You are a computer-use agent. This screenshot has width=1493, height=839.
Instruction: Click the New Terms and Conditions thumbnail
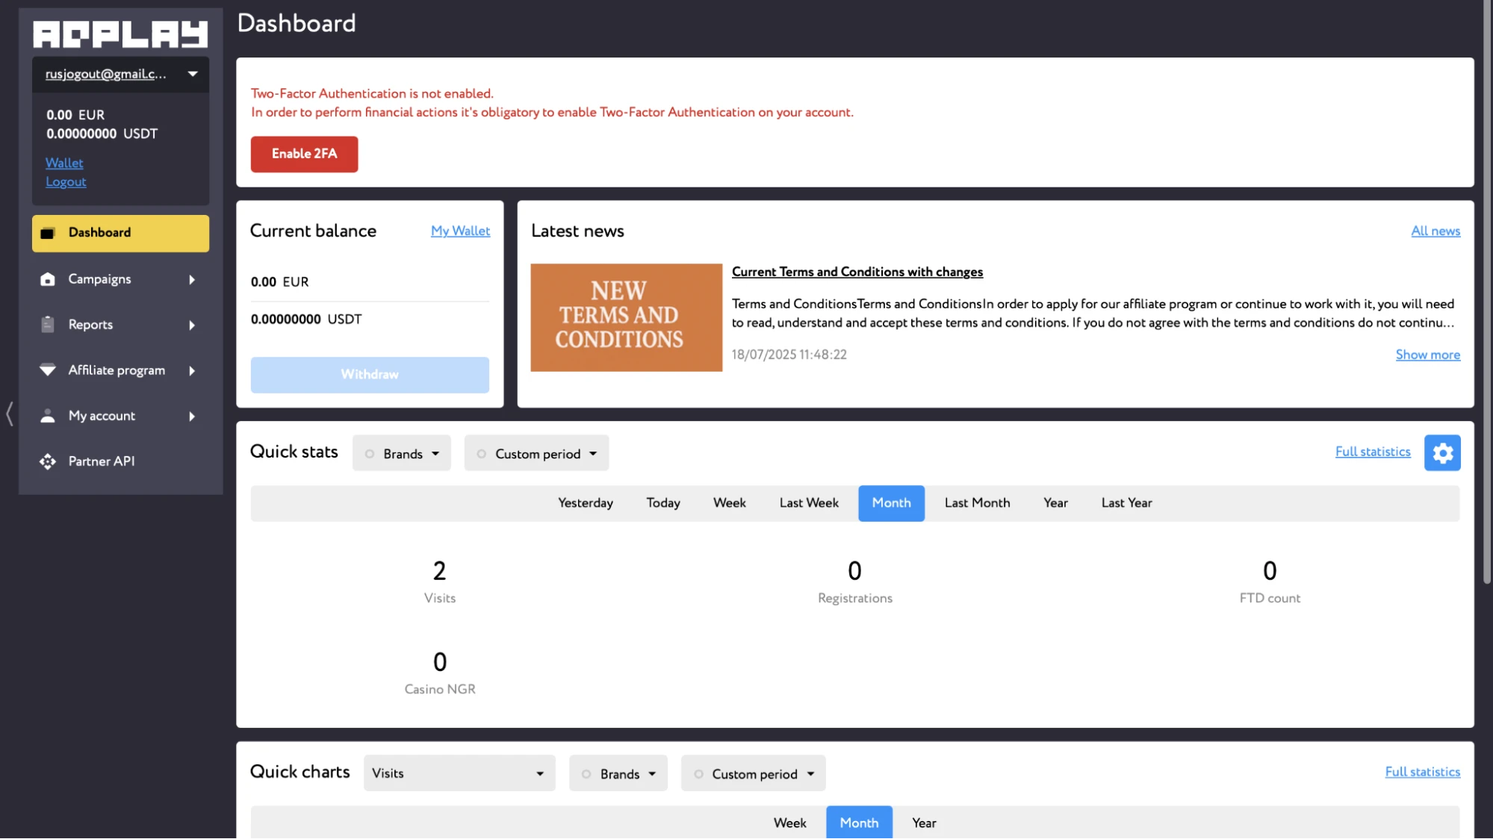pos(626,317)
